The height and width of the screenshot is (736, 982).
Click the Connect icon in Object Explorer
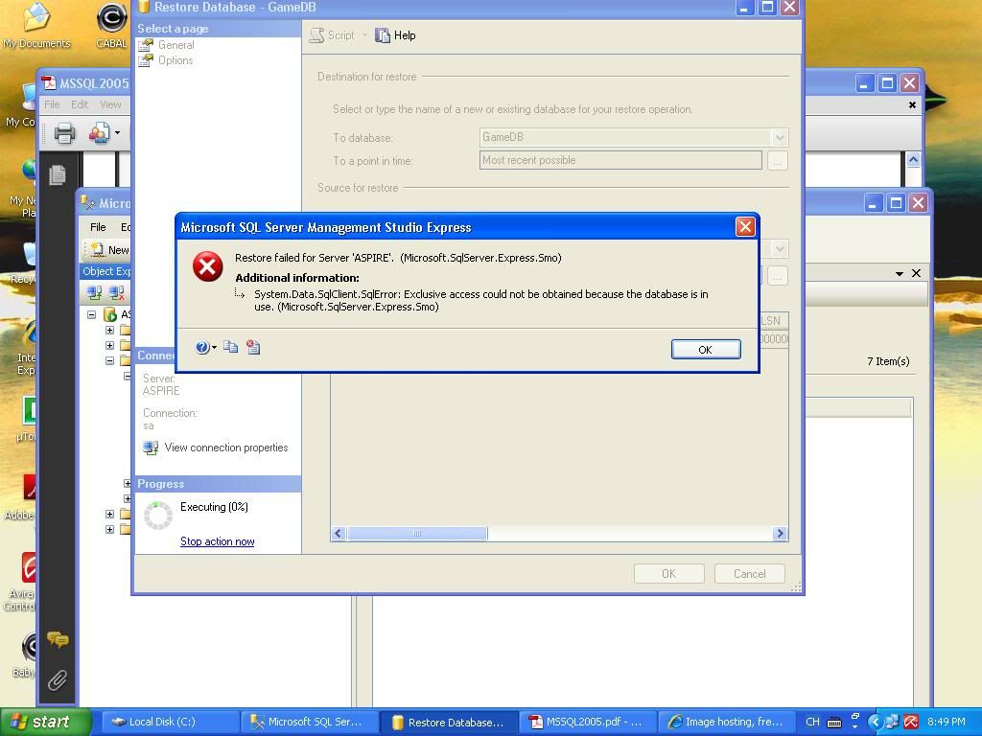coord(95,293)
